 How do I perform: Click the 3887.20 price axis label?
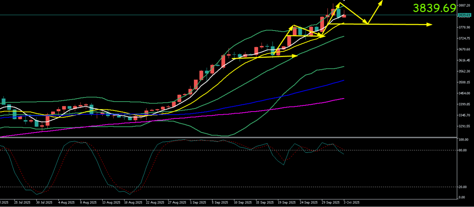coord(464,5)
